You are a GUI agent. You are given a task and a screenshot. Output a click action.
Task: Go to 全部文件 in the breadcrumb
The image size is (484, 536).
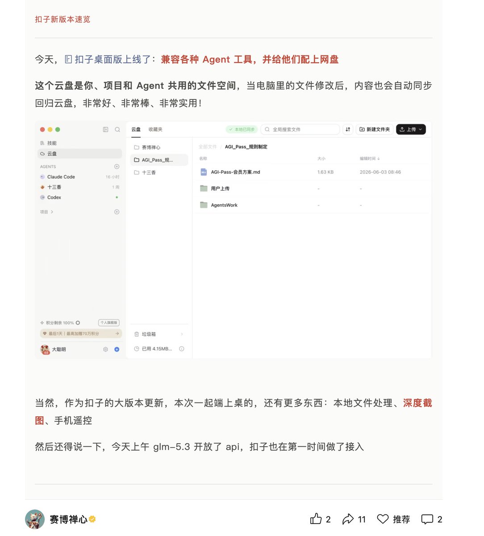208,147
